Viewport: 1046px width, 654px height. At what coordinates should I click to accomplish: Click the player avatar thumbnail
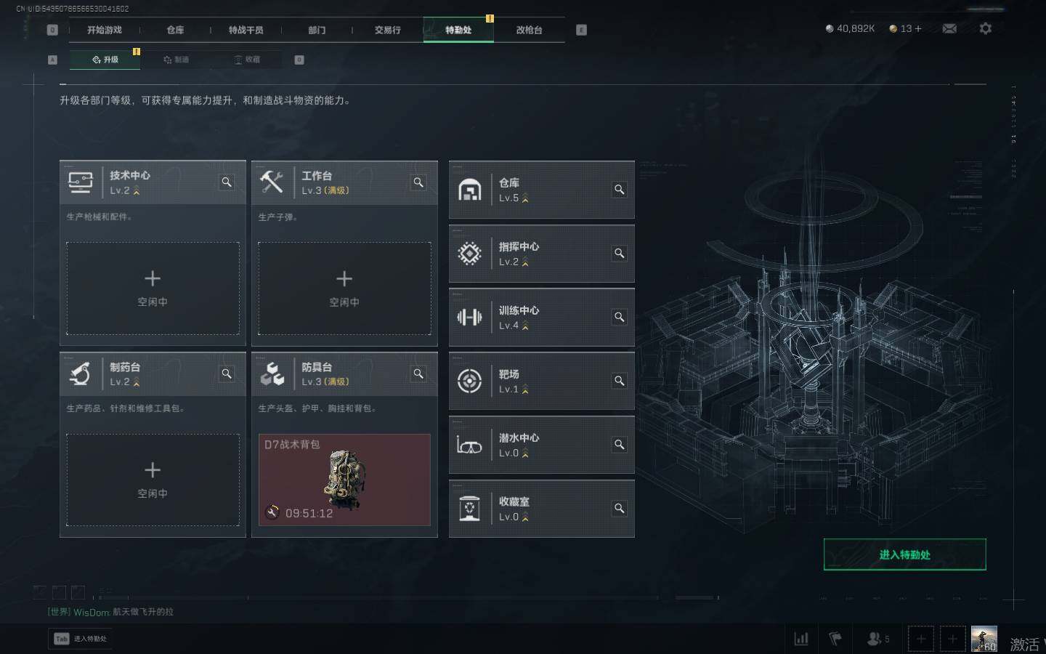point(984,639)
